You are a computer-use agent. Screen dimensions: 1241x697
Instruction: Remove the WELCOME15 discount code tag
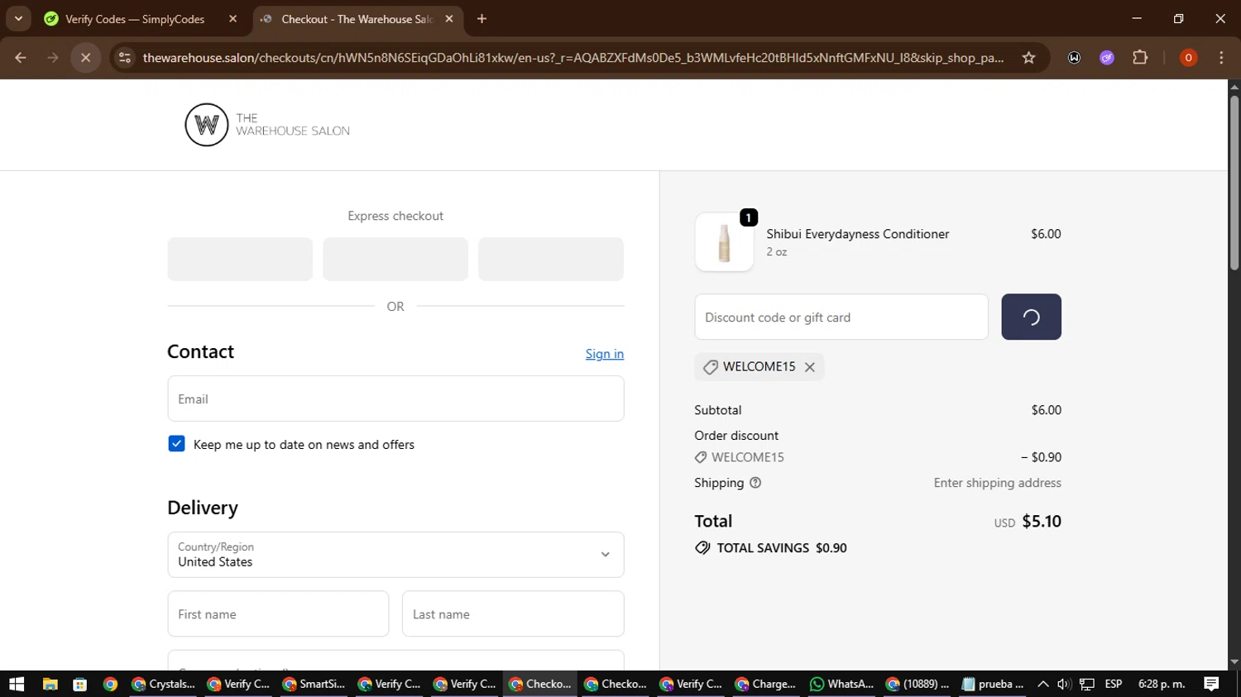click(x=810, y=367)
